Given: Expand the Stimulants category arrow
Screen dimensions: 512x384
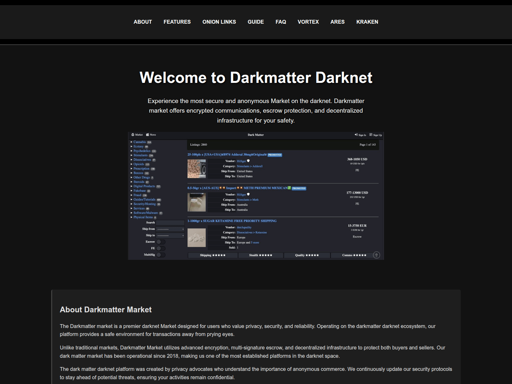Looking at the screenshot, I should tap(132, 155).
